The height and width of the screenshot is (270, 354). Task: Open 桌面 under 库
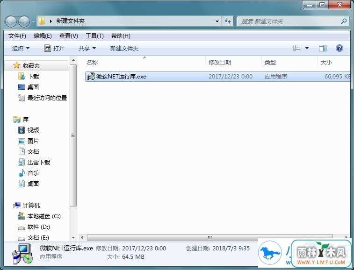33,184
